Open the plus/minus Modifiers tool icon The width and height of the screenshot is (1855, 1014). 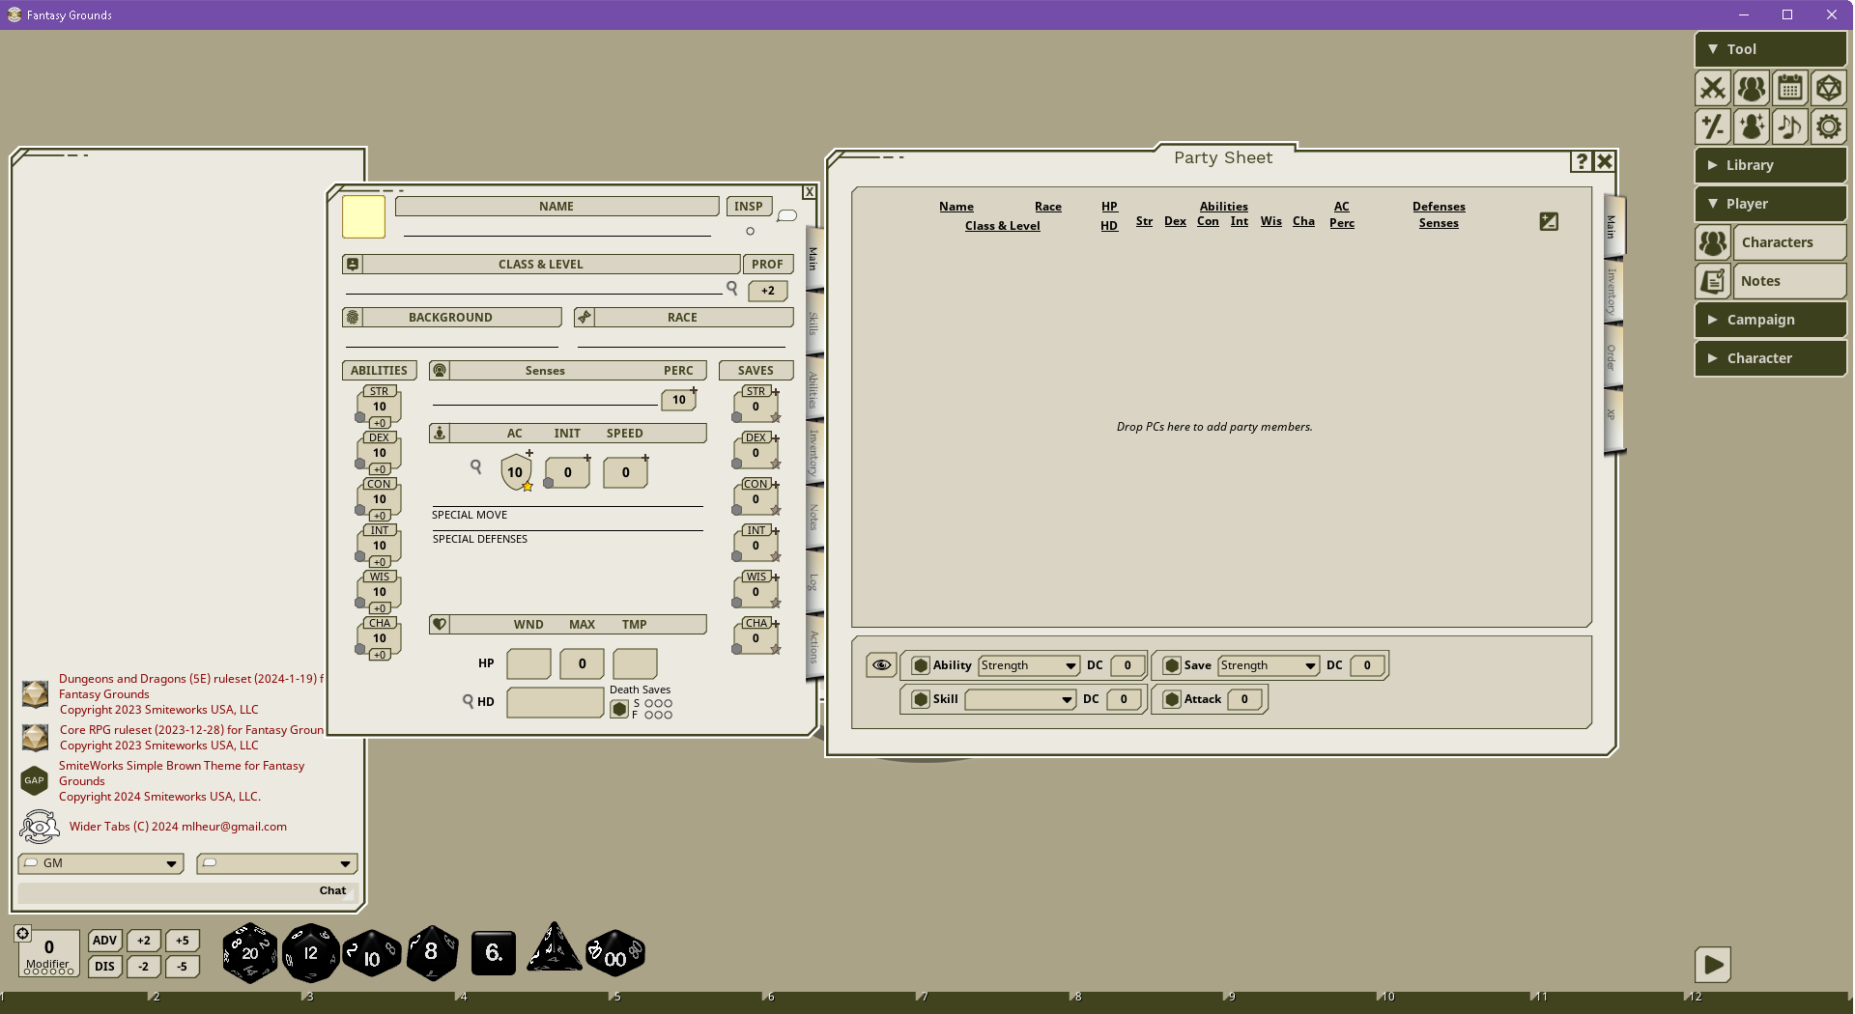click(1713, 127)
